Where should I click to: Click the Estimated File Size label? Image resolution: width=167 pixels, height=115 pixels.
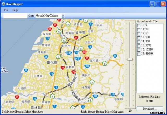click(x=150, y=97)
